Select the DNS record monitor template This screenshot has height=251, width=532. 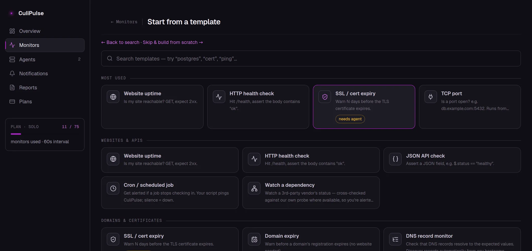452,239
